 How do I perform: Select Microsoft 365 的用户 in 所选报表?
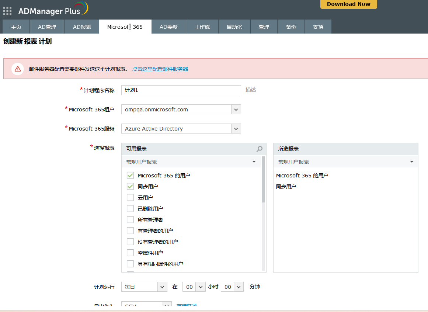302,176
